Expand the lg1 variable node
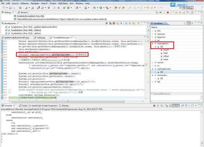This screenshot has height=147, width=204. pos(153,82)
